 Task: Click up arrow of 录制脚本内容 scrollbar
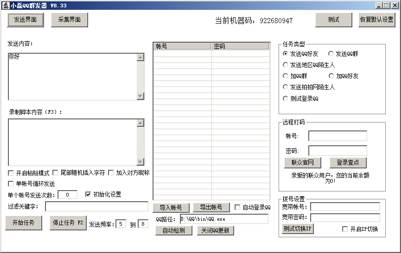coord(140,123)
